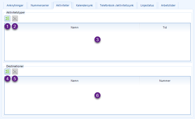Go to the Kalendersynk tab

click(84, 5)
